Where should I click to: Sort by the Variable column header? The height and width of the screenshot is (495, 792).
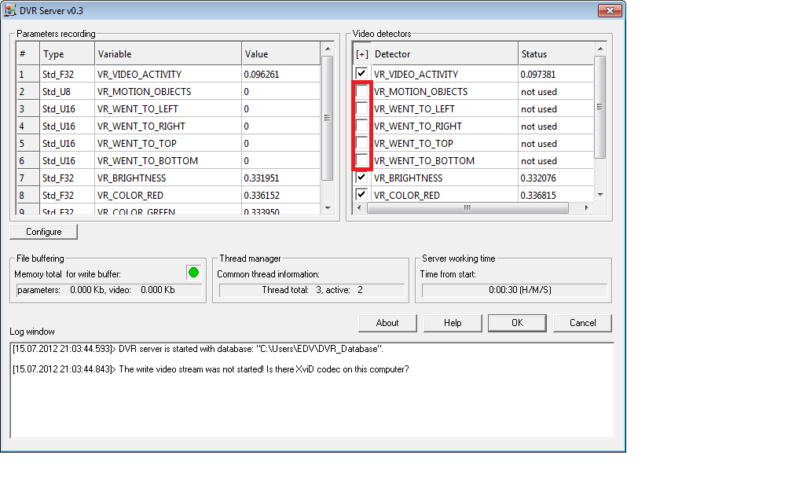click(x=167, y=54)
